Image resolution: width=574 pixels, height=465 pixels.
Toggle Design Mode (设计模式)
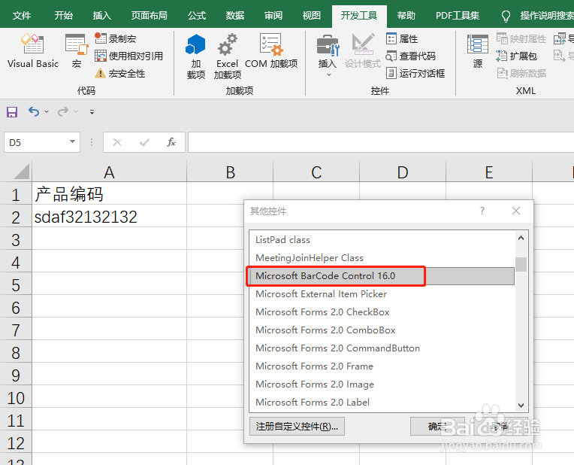363,50
